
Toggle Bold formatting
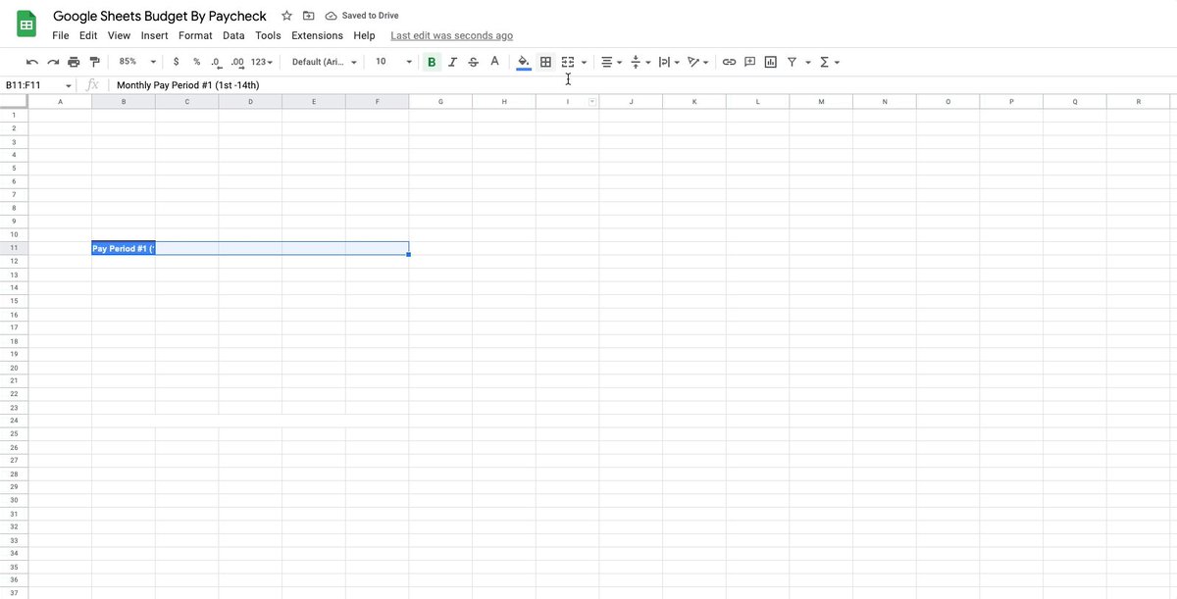pyautogui.click(x=432, y=62)
